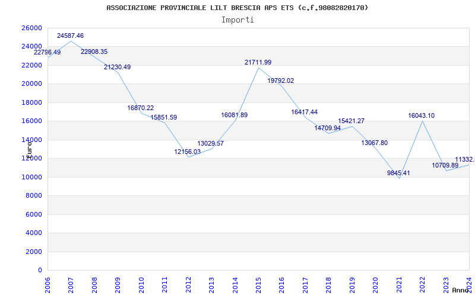Image resolution: width=475 pixels, height=296 pixels.
Task: Click y-axis value 8000
Action: pyautogui.click(x=33, y=196)
